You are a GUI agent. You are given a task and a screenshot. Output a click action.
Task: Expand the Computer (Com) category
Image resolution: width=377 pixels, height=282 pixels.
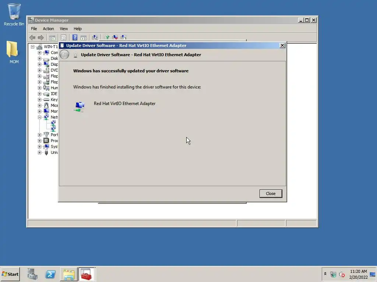[x=39, y=53]
